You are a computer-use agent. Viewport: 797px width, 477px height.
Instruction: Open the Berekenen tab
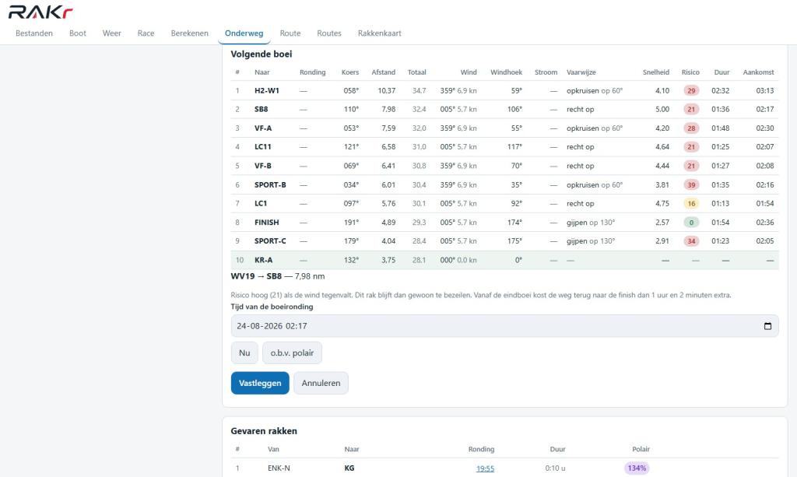click(190, 33)
